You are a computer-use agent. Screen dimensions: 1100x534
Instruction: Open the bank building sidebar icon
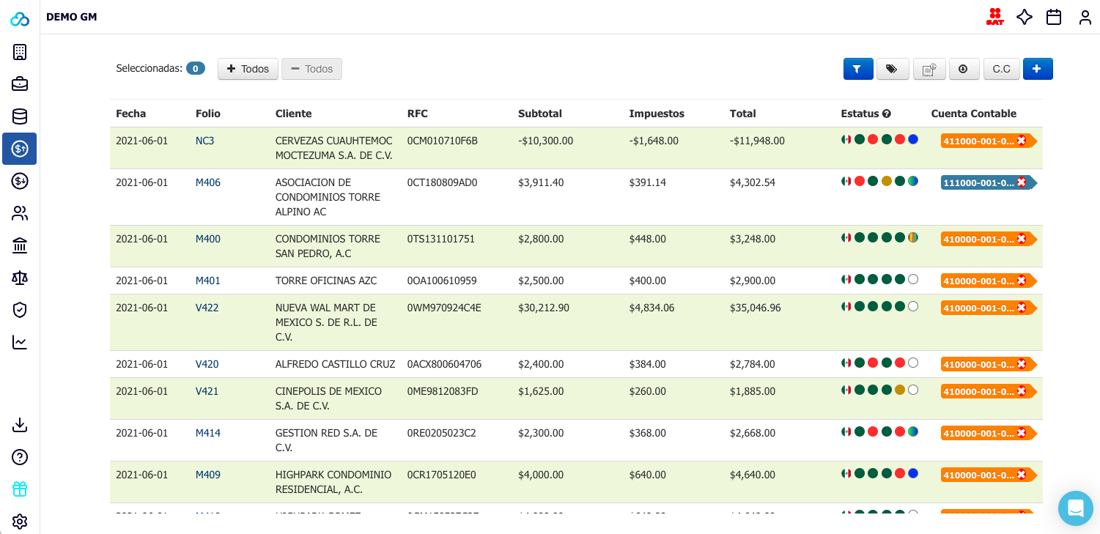tap(20, 245)
